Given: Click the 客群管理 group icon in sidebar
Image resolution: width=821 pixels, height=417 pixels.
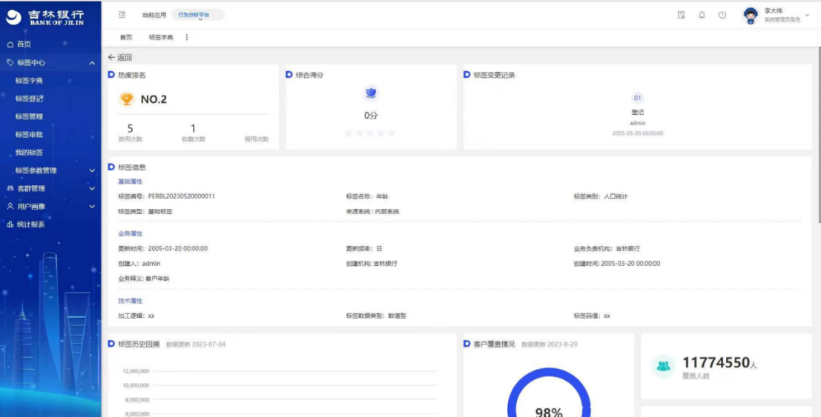Looking at the screenshot, I should (x=10, y=188).
